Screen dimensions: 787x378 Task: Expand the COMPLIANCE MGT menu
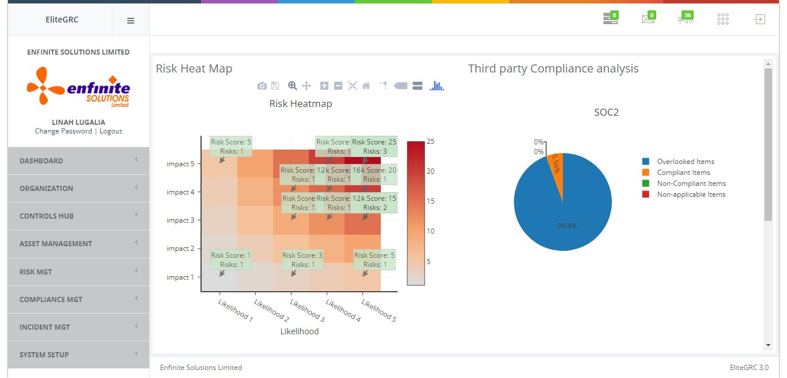click(x=78, y=299)
